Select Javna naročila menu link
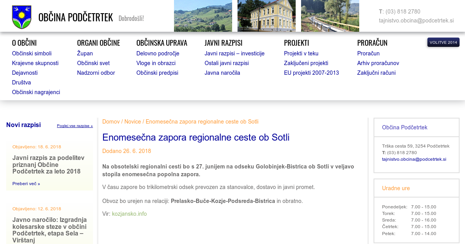 [222, 73]
